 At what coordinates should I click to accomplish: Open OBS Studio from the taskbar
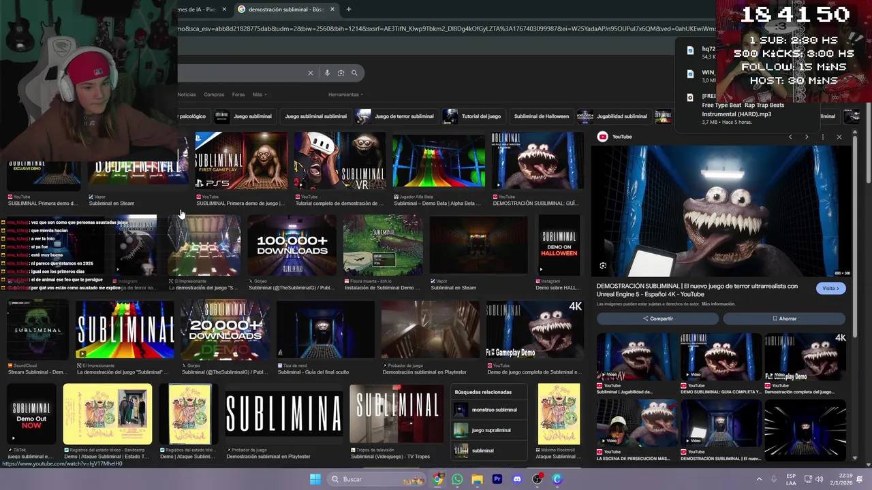(x=537, y=479)
